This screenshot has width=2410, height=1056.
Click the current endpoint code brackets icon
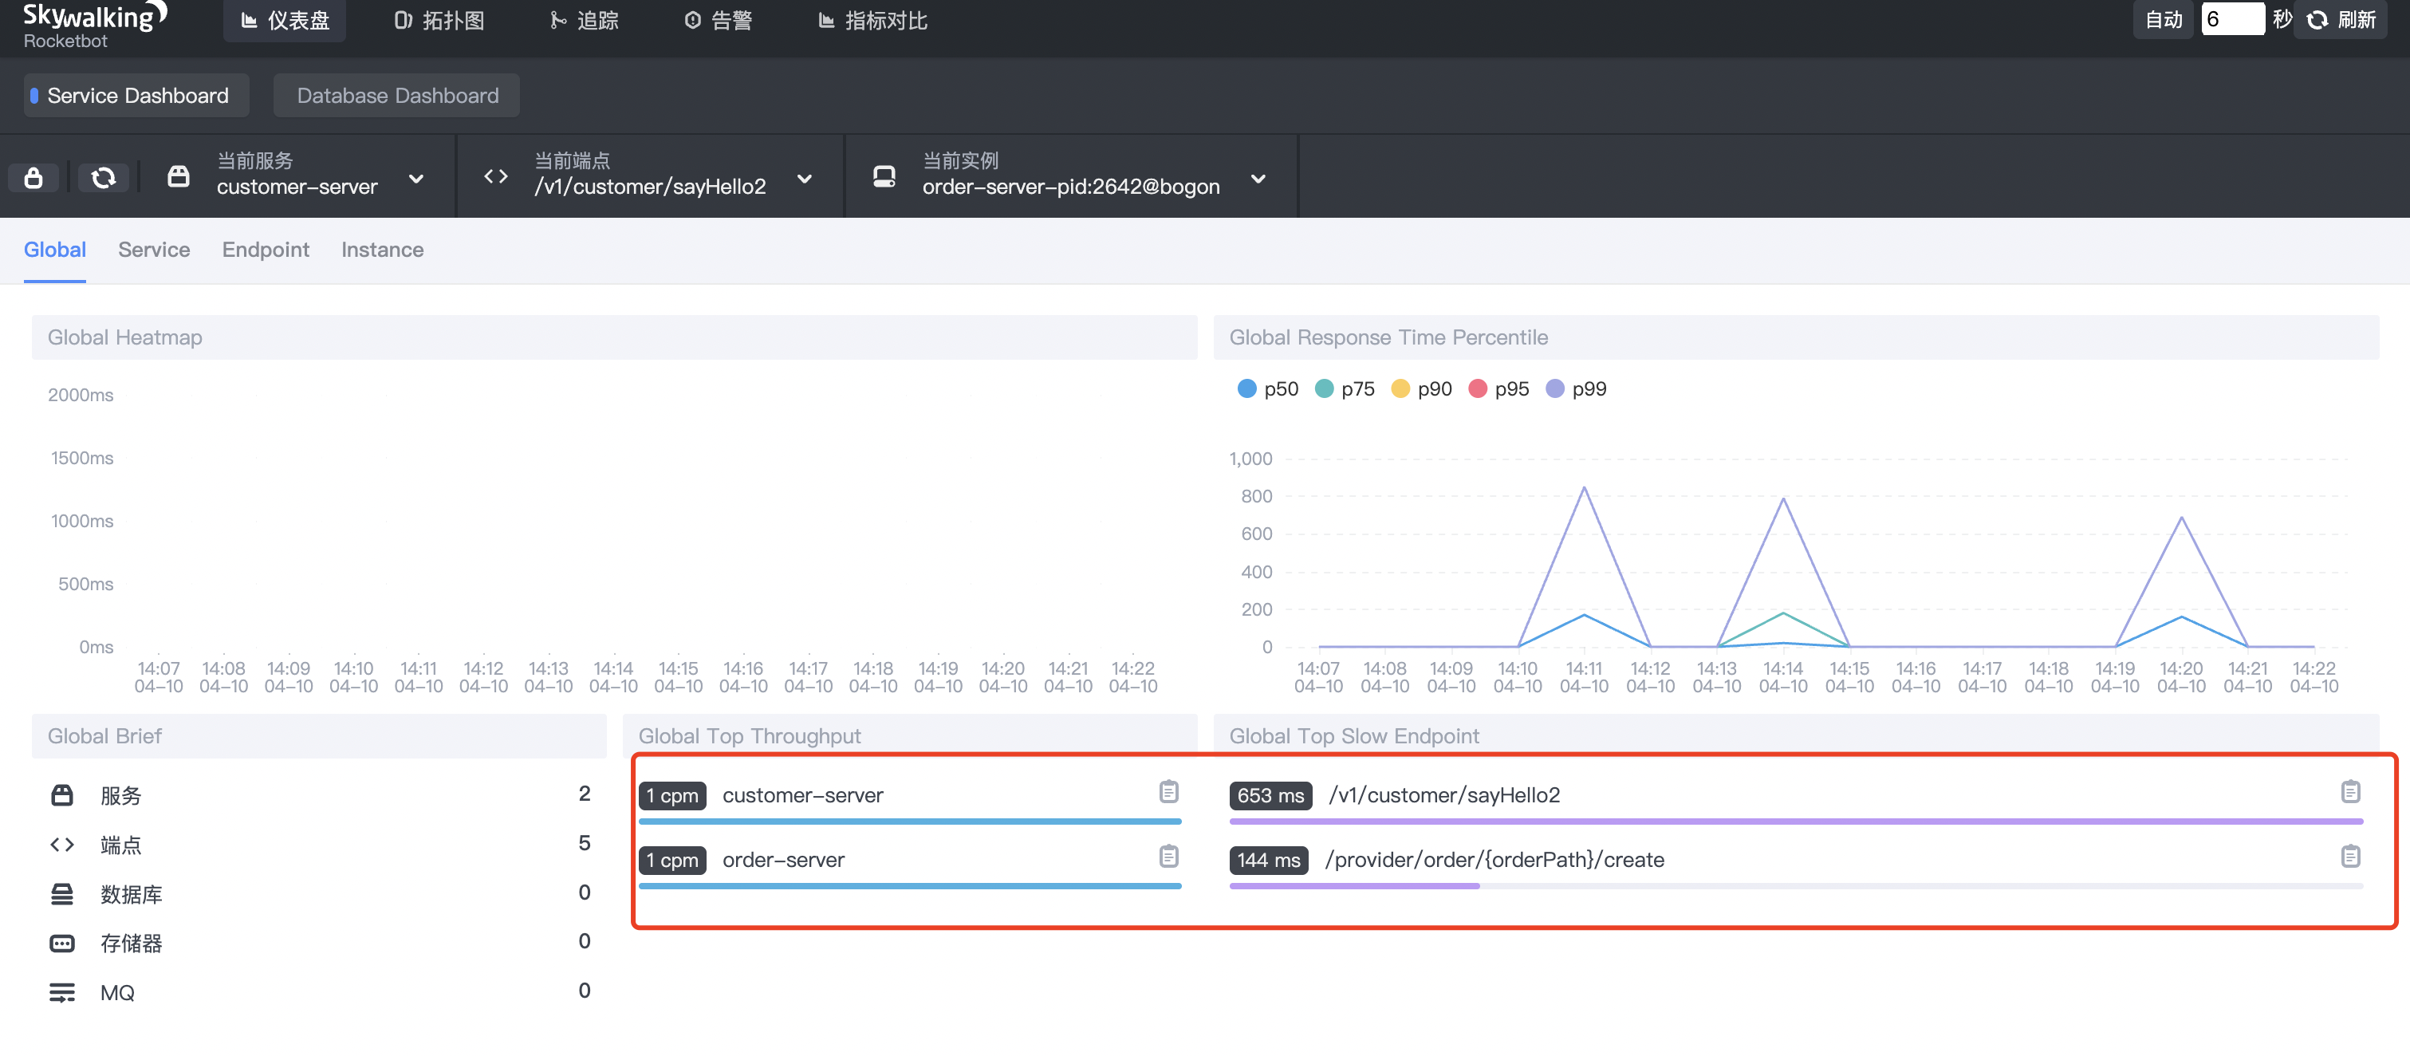tap(495, 177)
